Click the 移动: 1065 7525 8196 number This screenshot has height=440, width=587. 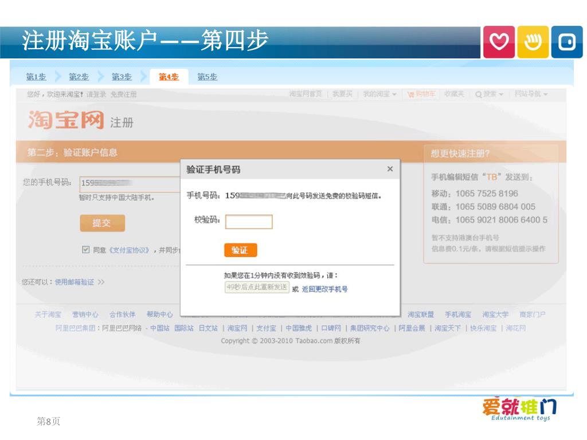click(x=474, y=194)
